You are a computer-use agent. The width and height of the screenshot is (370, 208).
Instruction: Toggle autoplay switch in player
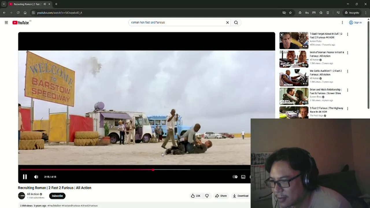[x=235, y=177]
